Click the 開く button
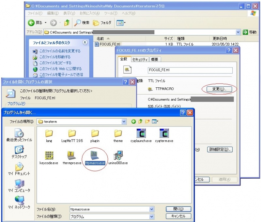The image size is (261, 222). (x=178, y=209)
